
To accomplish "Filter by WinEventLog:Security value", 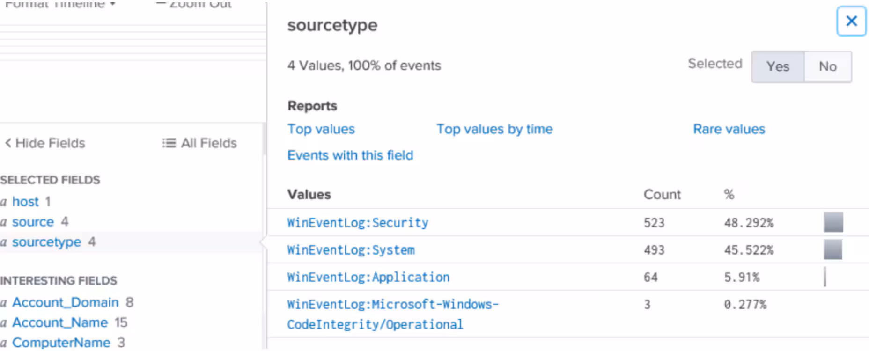I will (358, 223).
